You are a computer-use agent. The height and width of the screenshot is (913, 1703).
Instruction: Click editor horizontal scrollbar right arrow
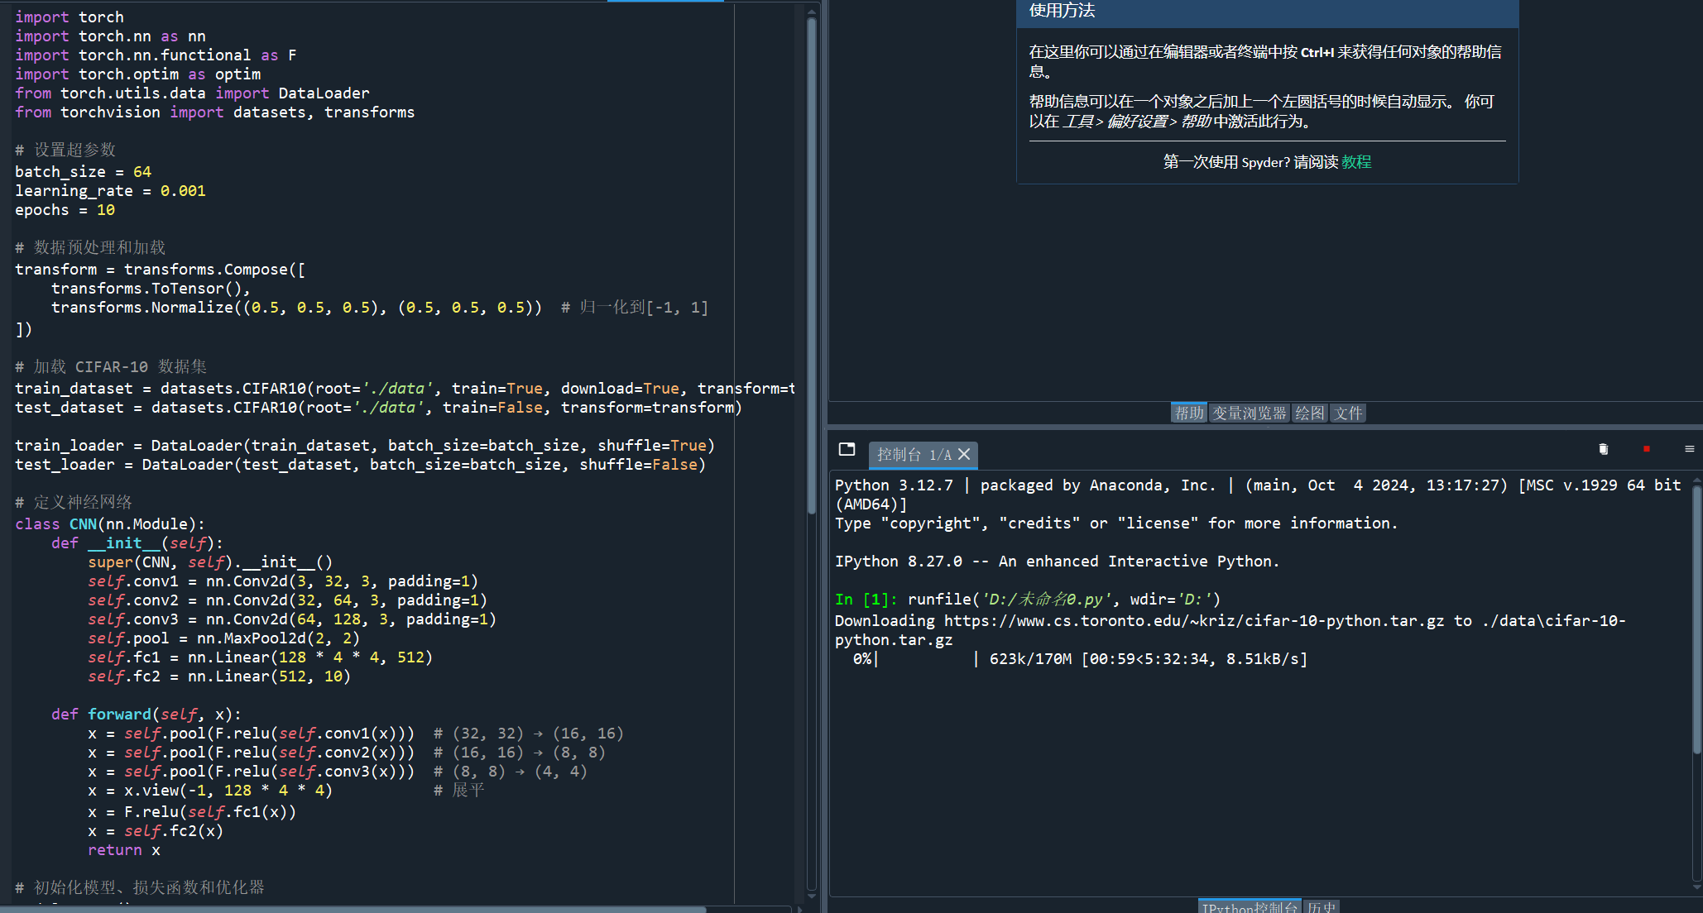(799, 909)
